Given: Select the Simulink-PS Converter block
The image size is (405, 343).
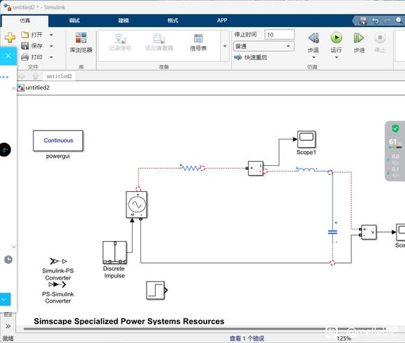Looking at the screenshot, I should click(x=58, y=261).
